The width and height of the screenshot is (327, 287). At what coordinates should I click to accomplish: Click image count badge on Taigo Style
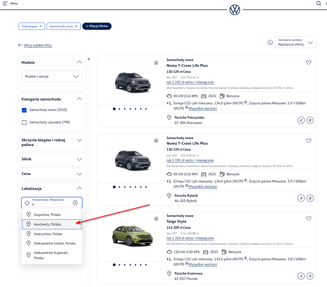coord(156,219)
